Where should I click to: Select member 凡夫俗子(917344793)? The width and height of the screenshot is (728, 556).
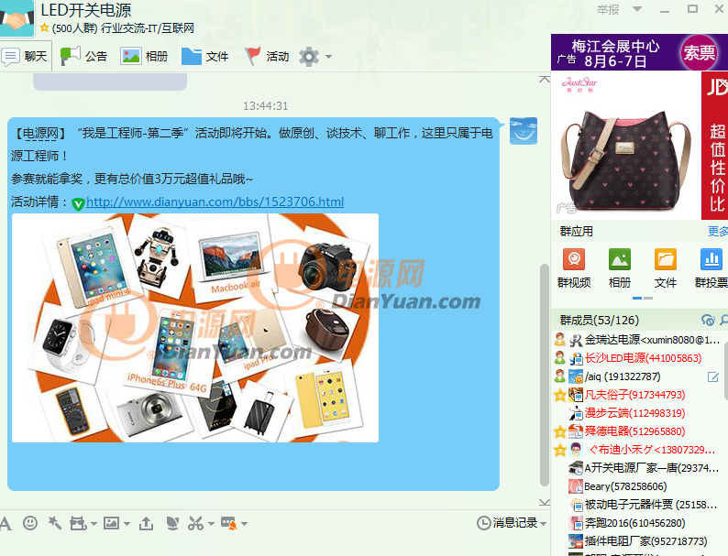click(637, 395)
